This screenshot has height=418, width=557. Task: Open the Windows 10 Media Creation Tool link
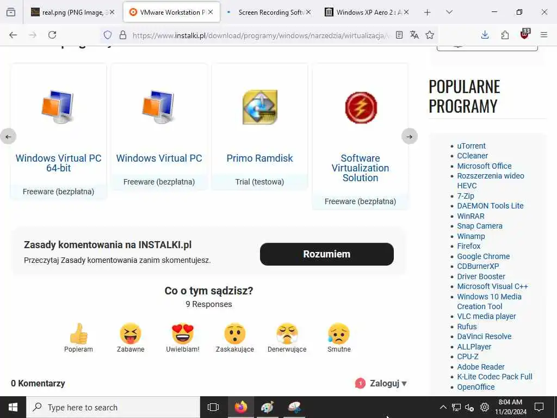click(489, 302)
